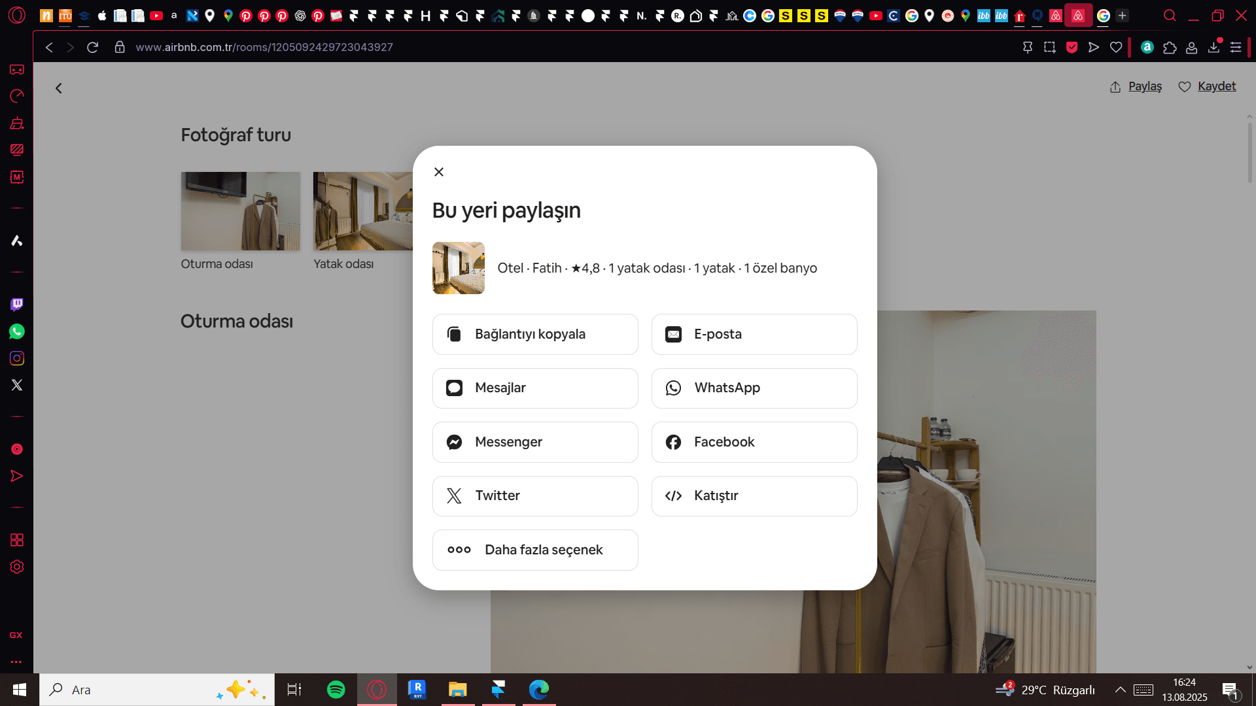Open Twitch panel in sidebar
The image size is (1256, 706).
point(17,305)
